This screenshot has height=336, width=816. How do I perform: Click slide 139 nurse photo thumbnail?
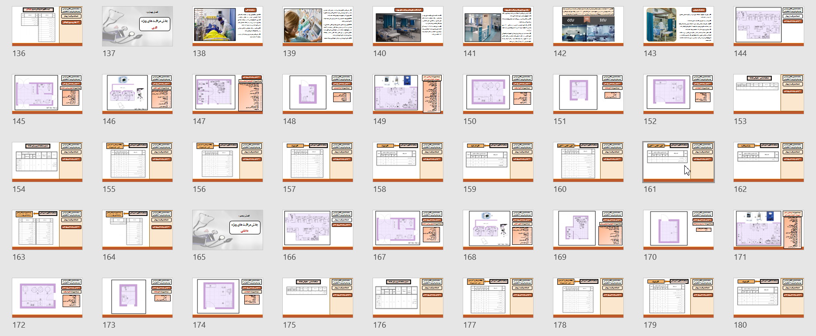tap(318, 26)
